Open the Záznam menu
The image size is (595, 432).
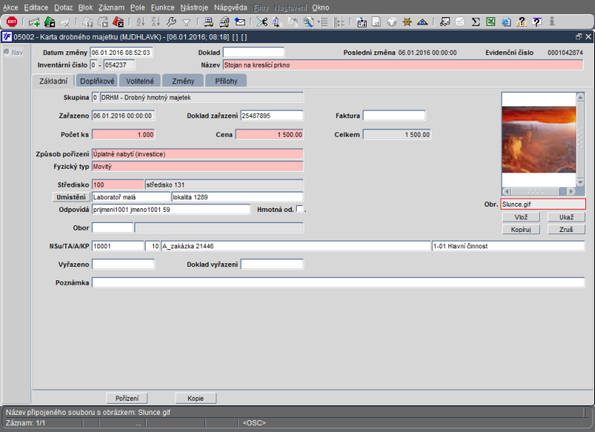pos(111,7)
